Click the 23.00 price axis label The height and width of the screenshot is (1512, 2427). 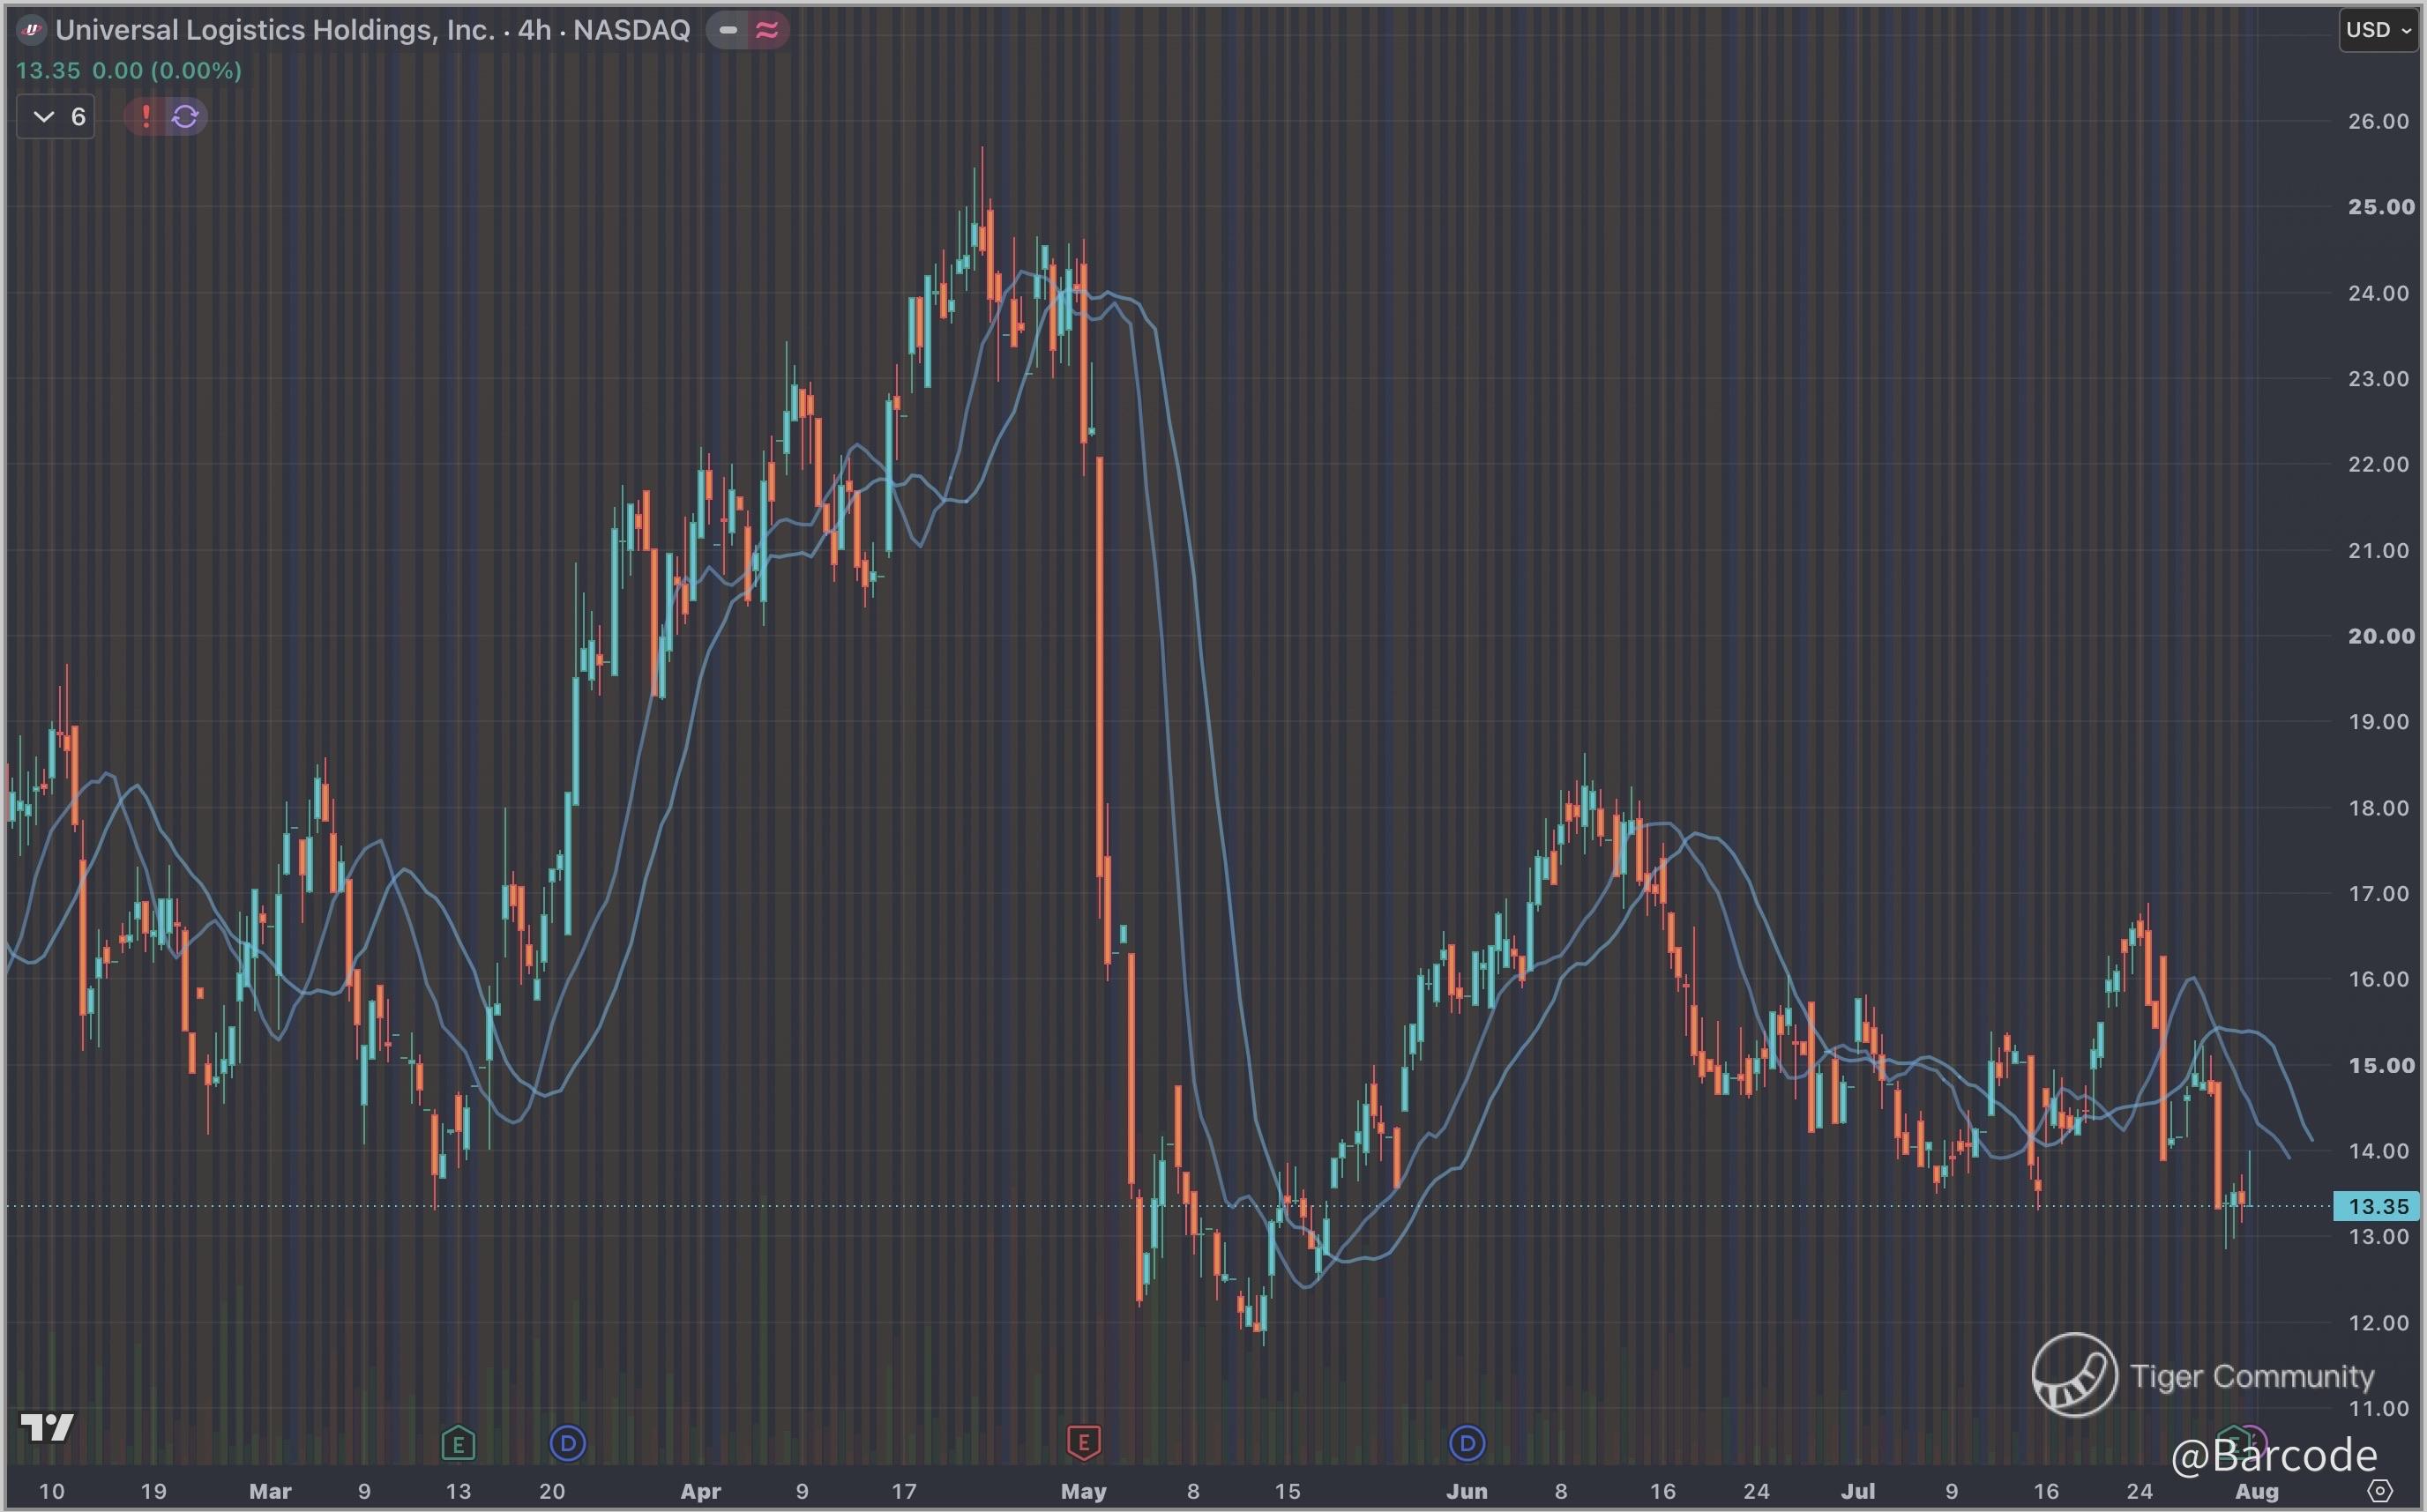click(2378, 379)
